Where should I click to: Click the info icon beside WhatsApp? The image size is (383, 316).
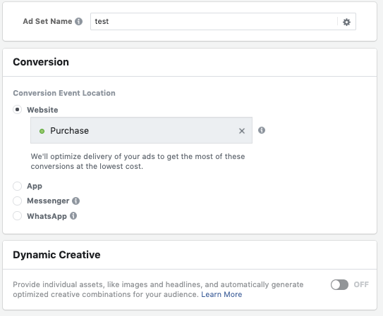[73, 216]
